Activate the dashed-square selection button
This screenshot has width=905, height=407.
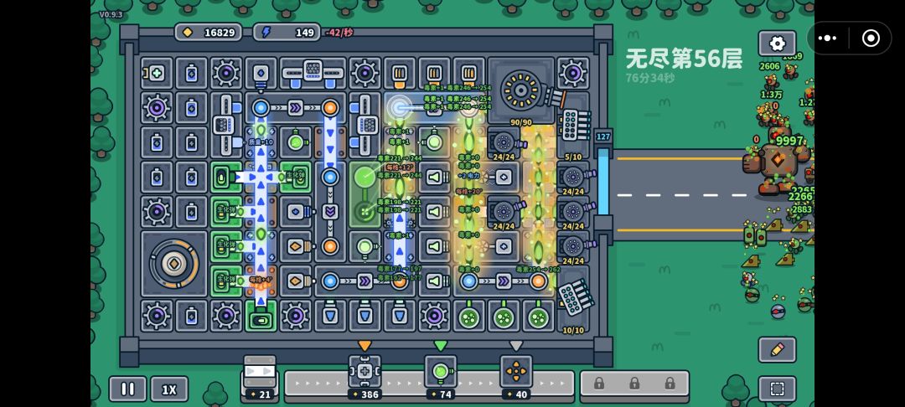(x=777, y=389)
